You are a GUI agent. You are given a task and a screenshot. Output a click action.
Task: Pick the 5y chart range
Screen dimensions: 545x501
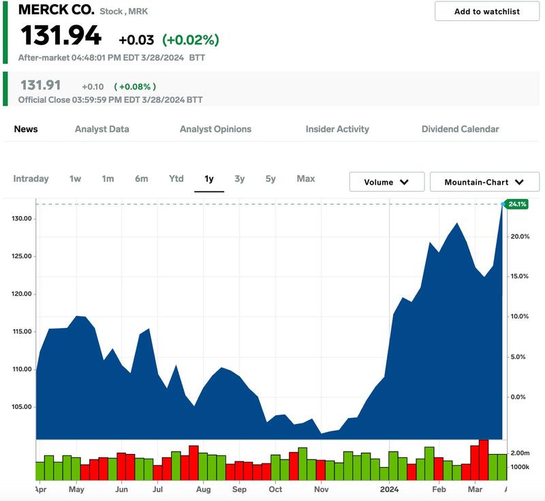coord(270,179)
